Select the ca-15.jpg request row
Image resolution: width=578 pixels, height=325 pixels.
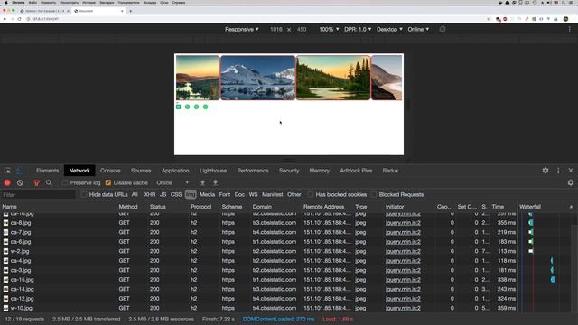(259, 280)
